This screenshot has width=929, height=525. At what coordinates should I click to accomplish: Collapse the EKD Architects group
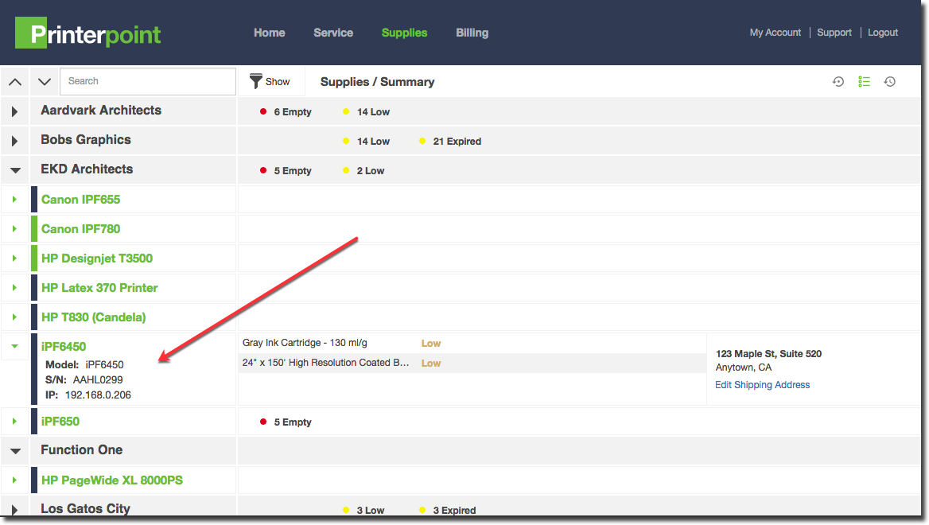(14, 169)
